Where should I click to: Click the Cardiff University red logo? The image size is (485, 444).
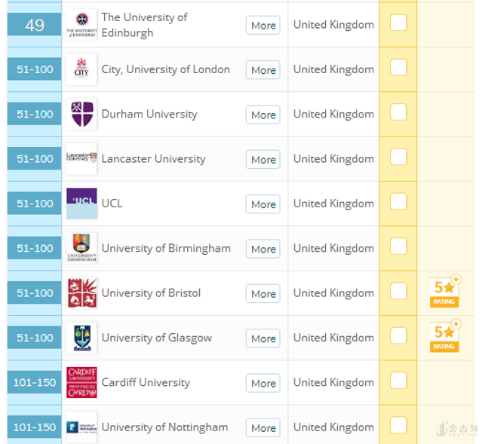(x=81, y=382)
